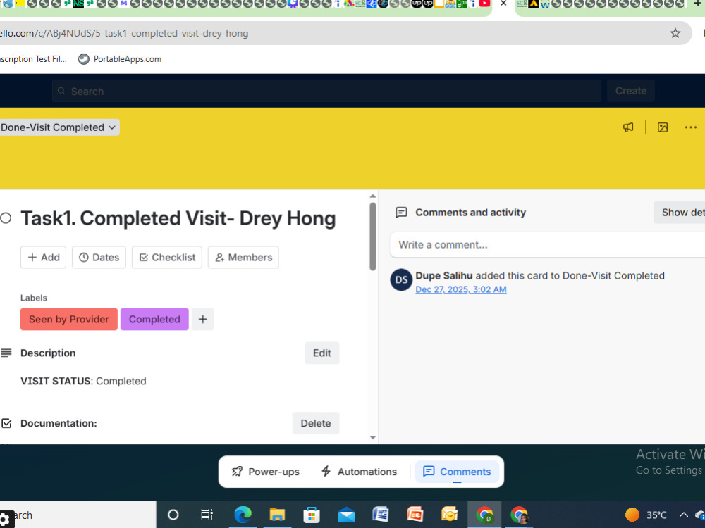Click the active Chrome taskbar icon
This screenshot has width=705, height=528.
(x=485, y=515)
